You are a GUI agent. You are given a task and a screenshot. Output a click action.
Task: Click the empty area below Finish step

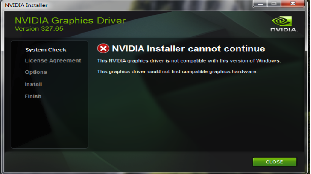coord(49,123)
